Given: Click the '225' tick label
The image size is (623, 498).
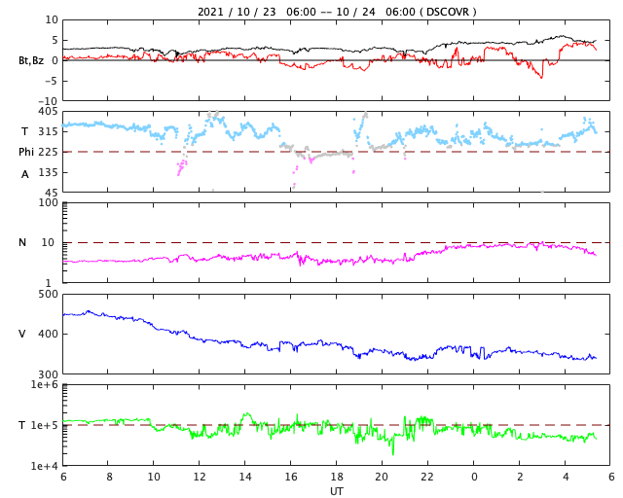Looking at the screenshot, I should (48, 152).
